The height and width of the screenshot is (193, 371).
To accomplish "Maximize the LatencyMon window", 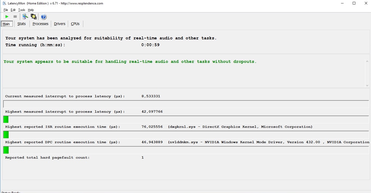I will click(x=354, y=3).
